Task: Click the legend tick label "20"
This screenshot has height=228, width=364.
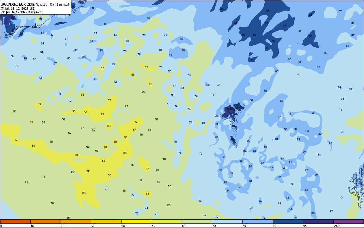Action: pos(62,226)
